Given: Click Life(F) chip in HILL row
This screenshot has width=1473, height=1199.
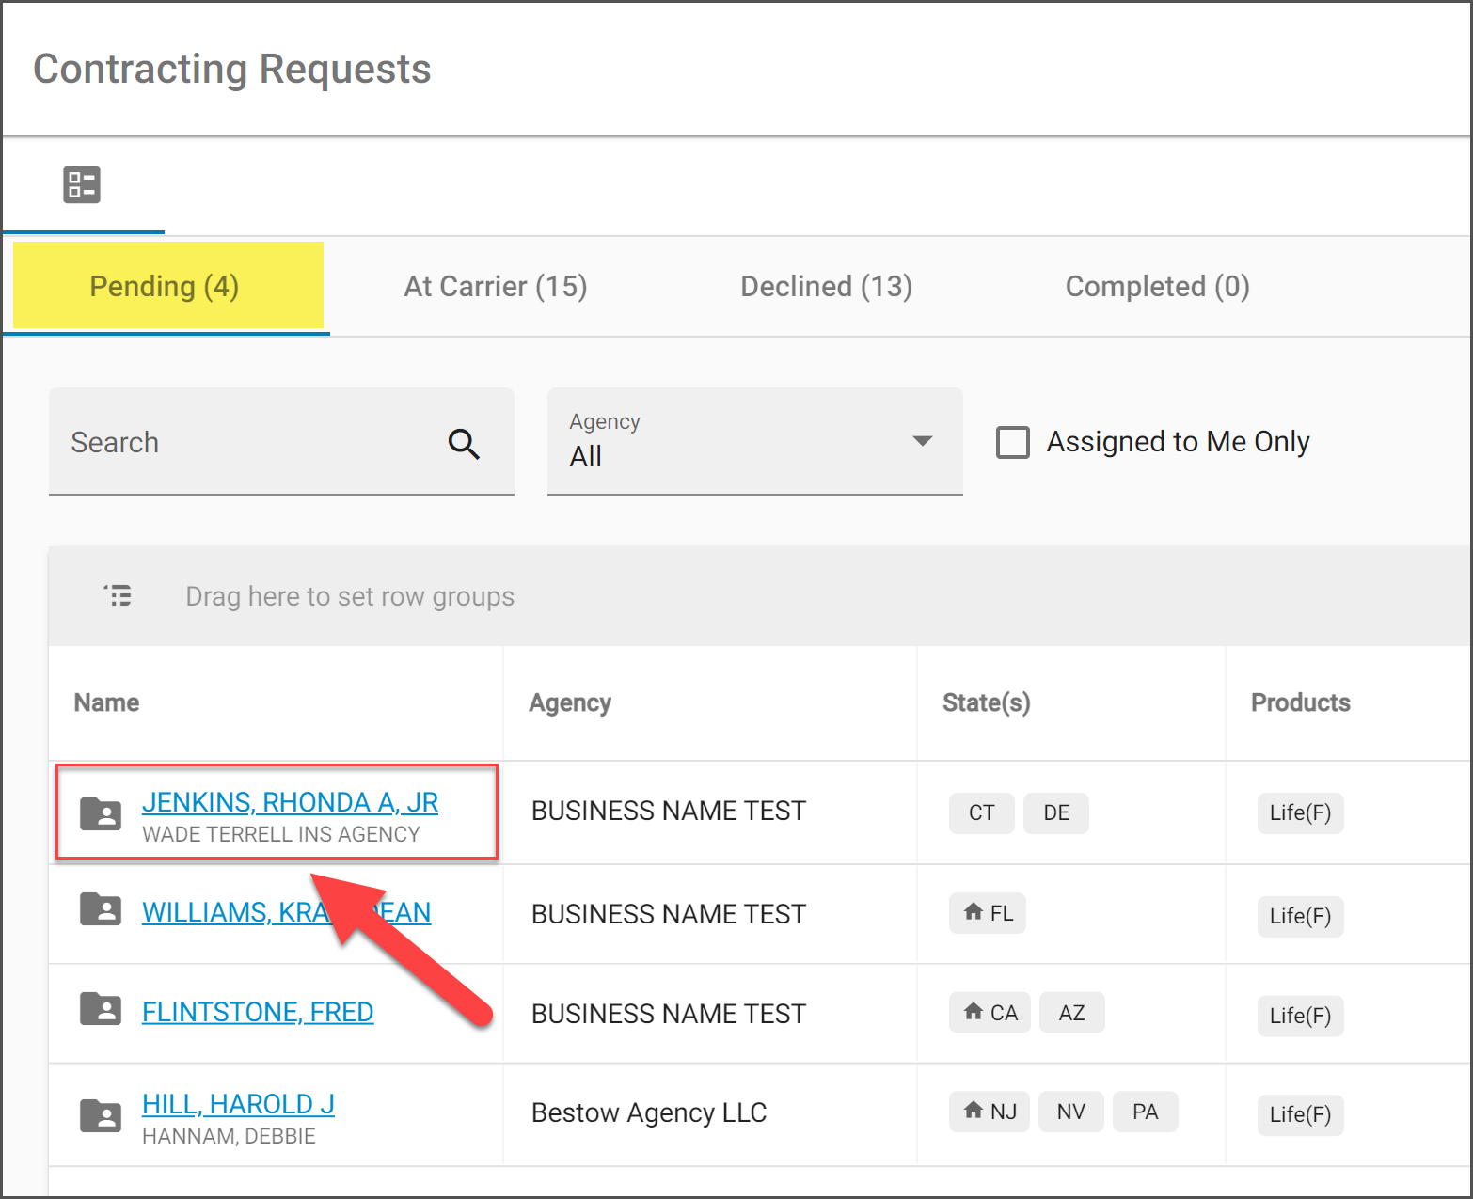Looking at the screenshot, I should click(x=1300, y=1114).
